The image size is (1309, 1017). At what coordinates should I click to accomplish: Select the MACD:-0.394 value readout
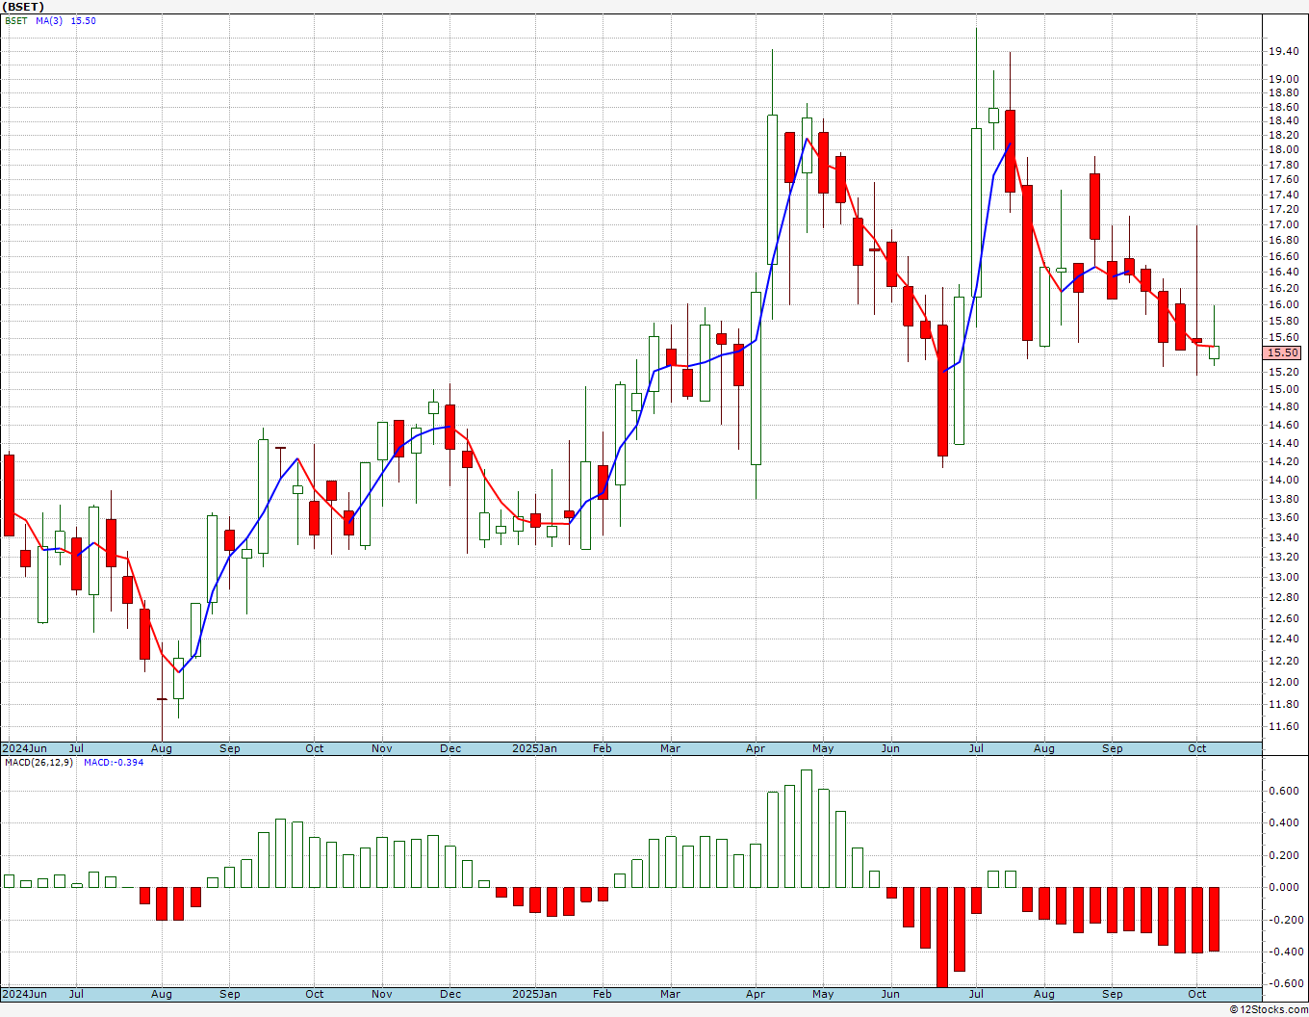click(x=114, y=762)
